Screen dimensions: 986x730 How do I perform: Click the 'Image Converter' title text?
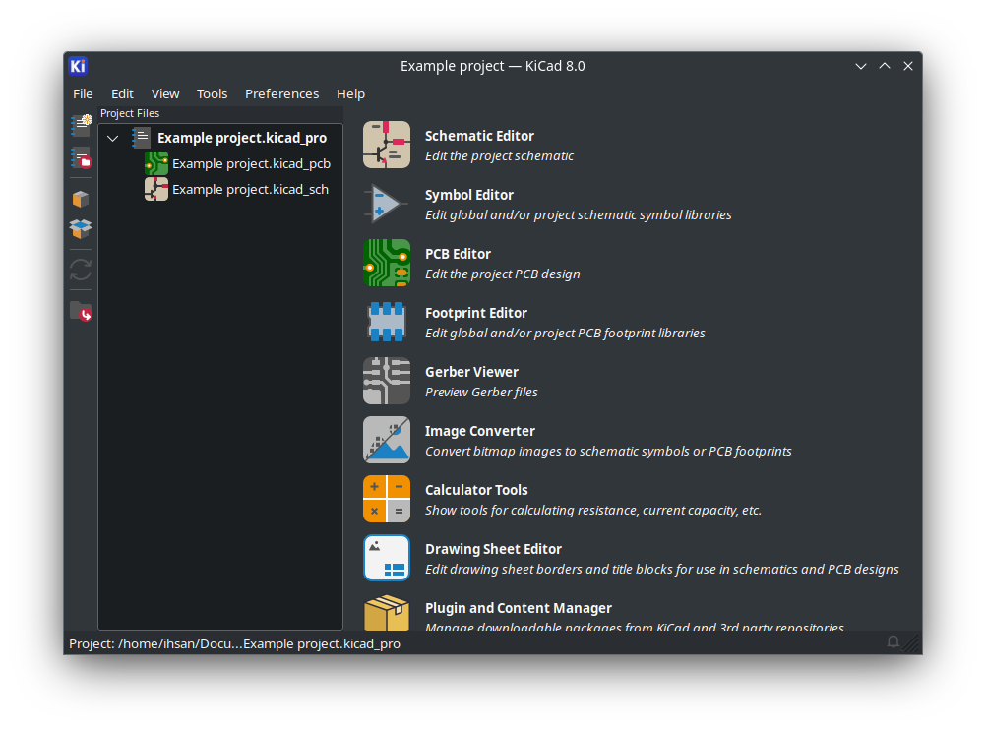[x=480, y=431]
